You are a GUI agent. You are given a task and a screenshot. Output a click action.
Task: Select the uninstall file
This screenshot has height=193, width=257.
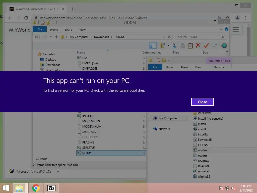click(203, 171)
